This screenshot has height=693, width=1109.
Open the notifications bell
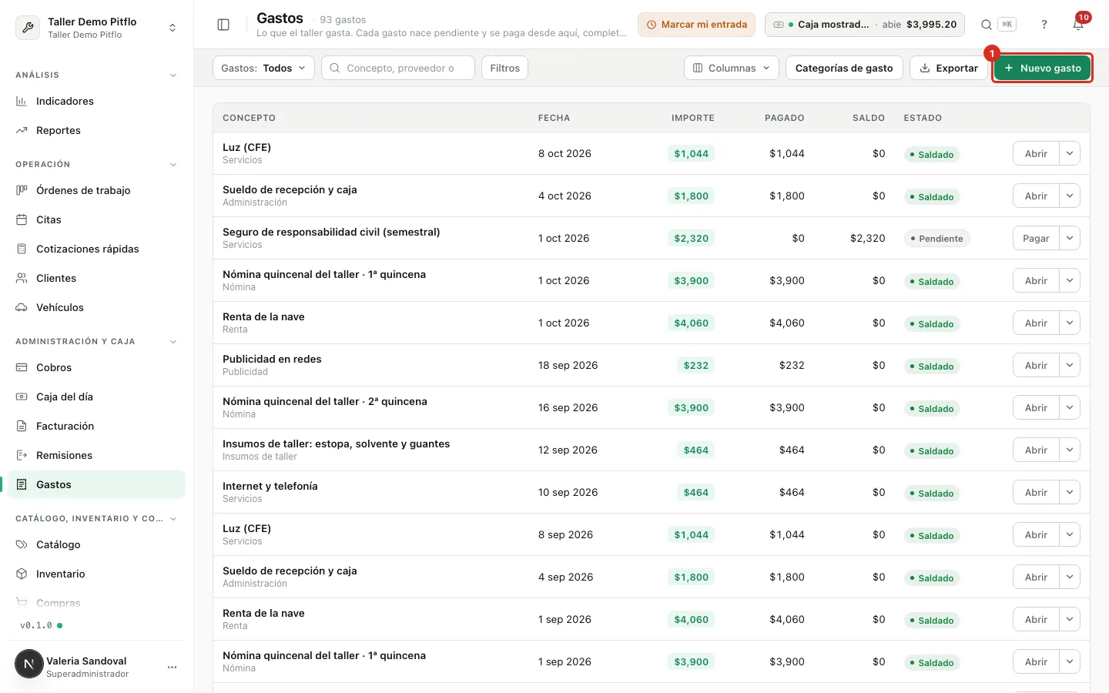tap(1078, 25)
